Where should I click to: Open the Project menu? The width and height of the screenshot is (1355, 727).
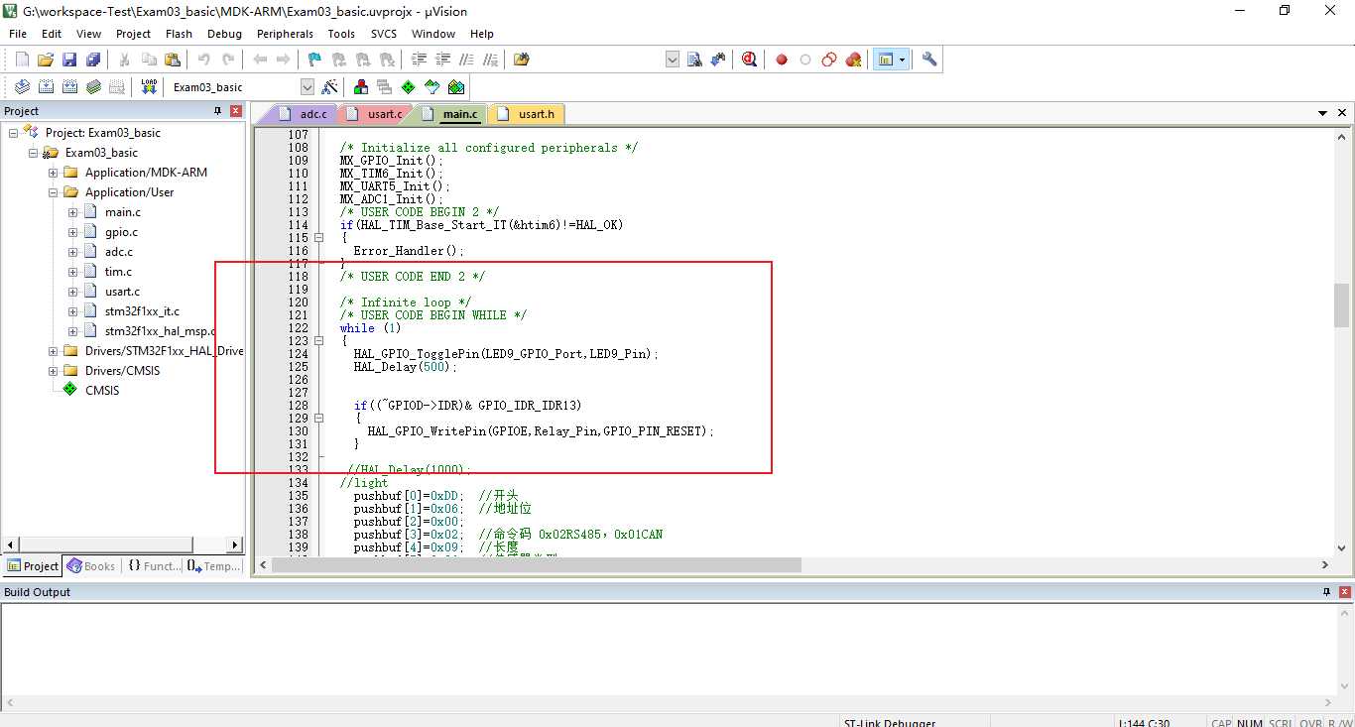pyautogui.click(x=133, y=34)
